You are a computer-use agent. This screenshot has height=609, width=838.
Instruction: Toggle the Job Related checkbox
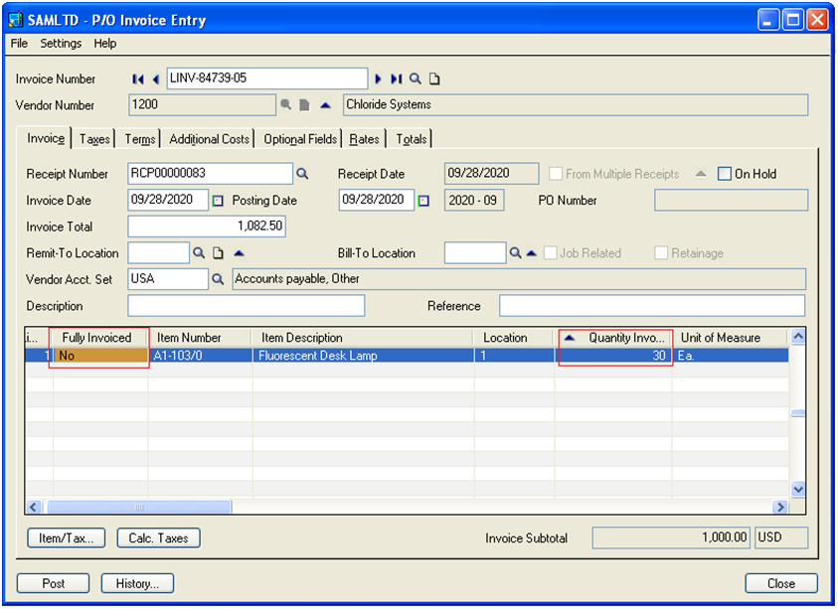point(550,252)
